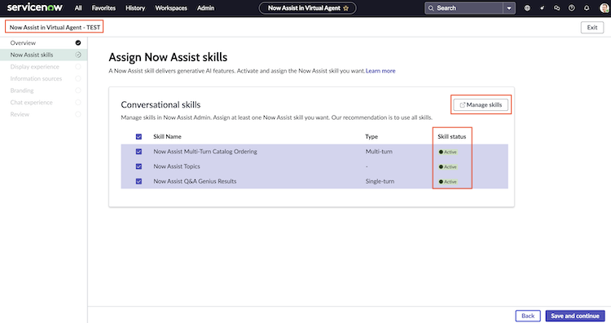The width and height of the screenshot is (611, 323).
Task: Click the Overview completed checkmark icon
Action: click(x=78, y=43)
